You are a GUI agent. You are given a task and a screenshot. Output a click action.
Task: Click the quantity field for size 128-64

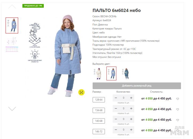[x=123, y=98]
